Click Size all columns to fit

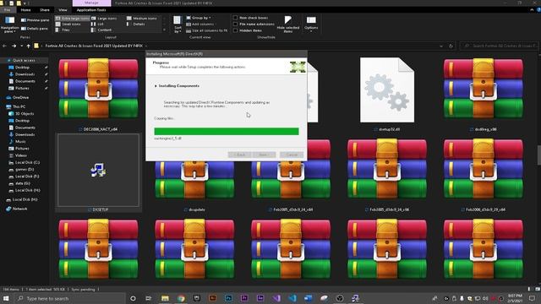pos(206,30)
